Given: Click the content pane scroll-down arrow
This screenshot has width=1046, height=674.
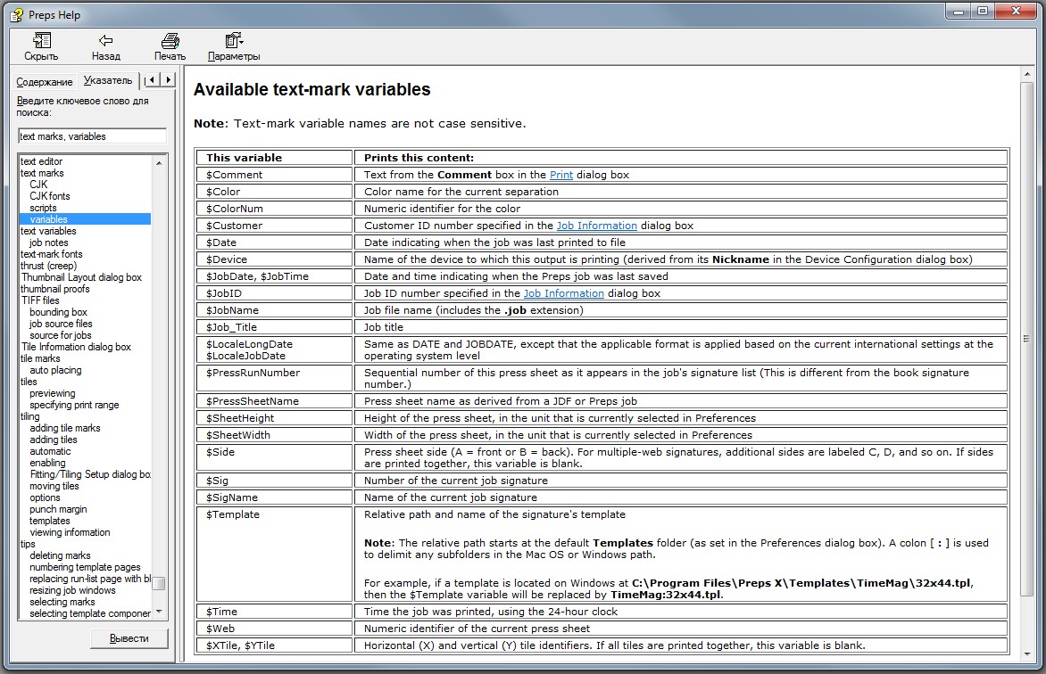Looking at the screenshot, I should [1027, 654].
